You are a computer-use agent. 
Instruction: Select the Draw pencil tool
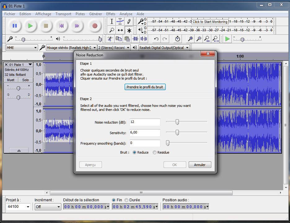tap(129, 21)
